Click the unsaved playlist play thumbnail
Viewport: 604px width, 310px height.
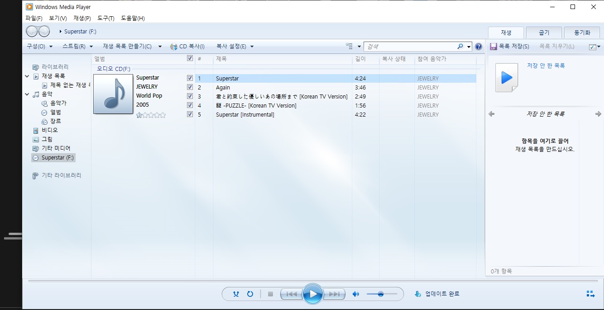pos(507,78)
